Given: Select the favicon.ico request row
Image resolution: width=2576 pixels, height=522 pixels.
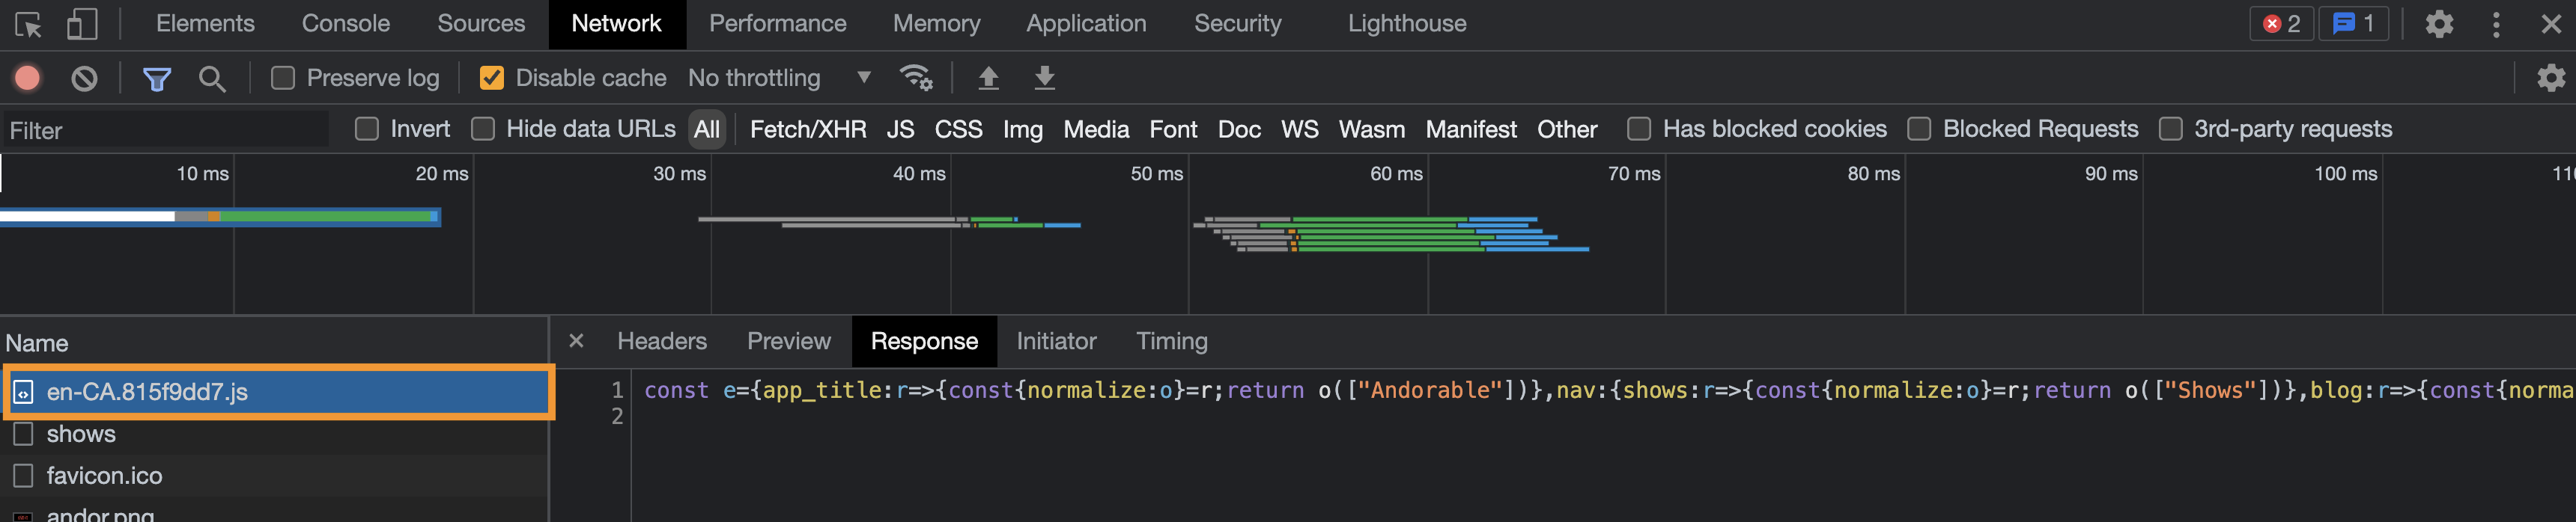Looking at the screenshot, I should (274, 476).
